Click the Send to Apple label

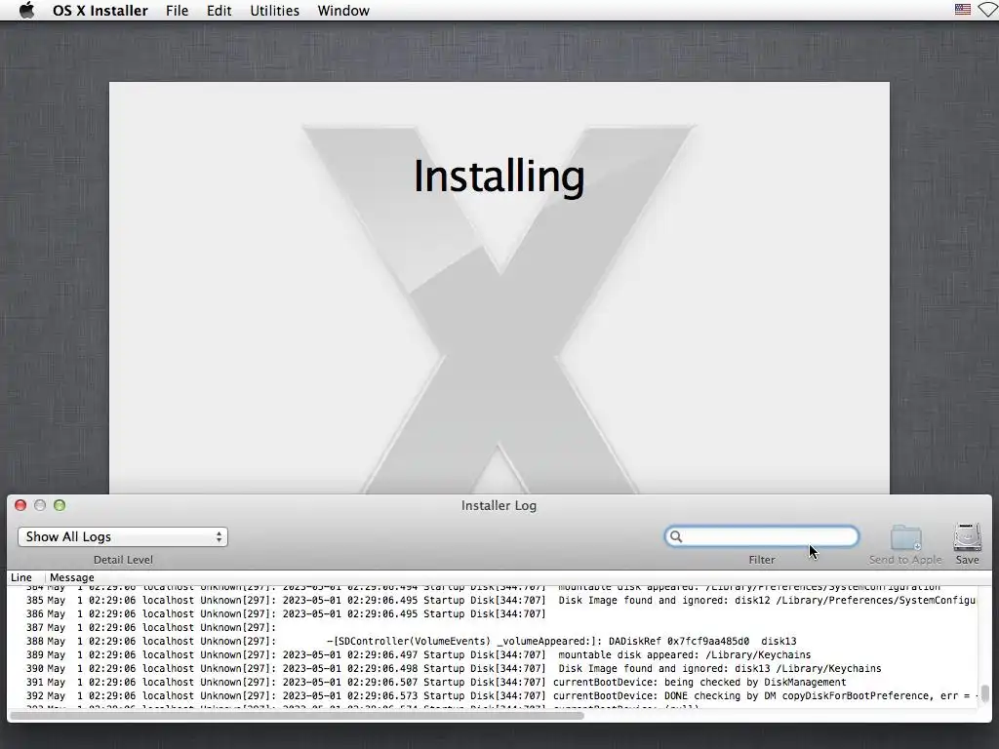(x=905, y=560)
